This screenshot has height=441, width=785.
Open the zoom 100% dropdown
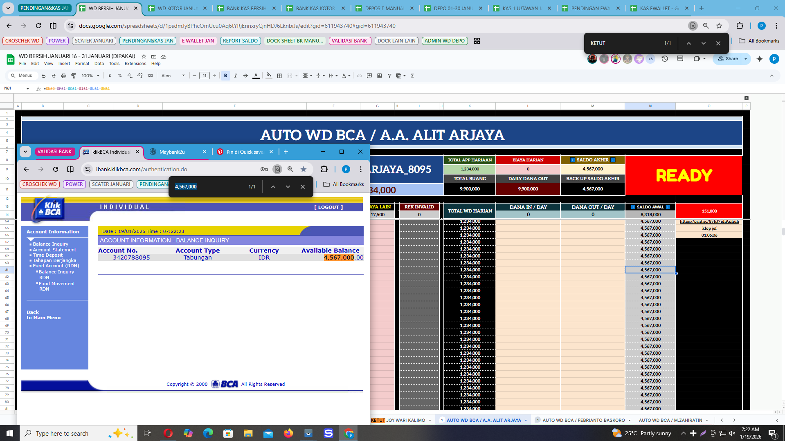click(x=90, y=76)
